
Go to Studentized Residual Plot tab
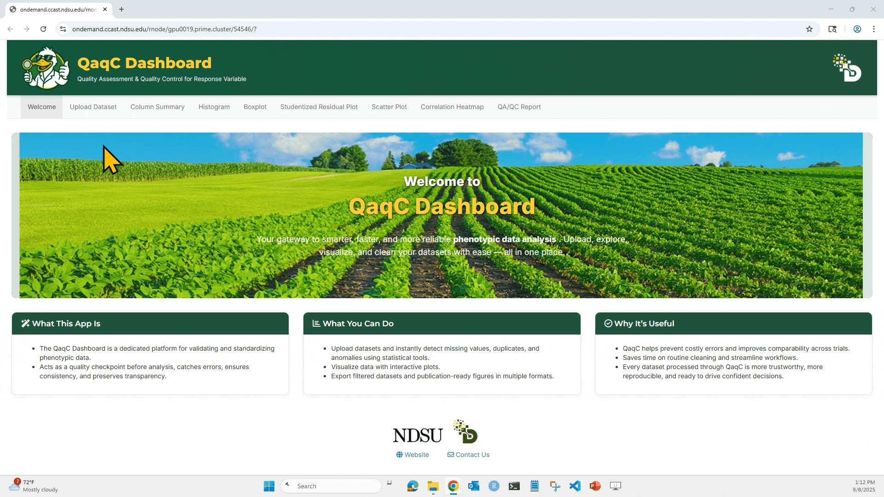[x=319, y=107]
